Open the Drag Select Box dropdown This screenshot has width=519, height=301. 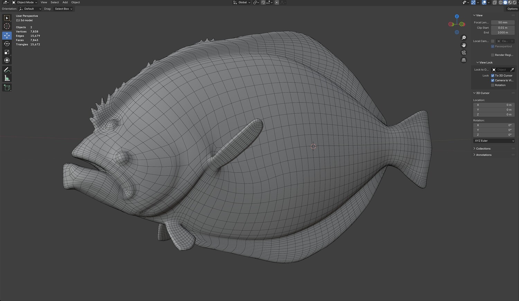(63, 9)
